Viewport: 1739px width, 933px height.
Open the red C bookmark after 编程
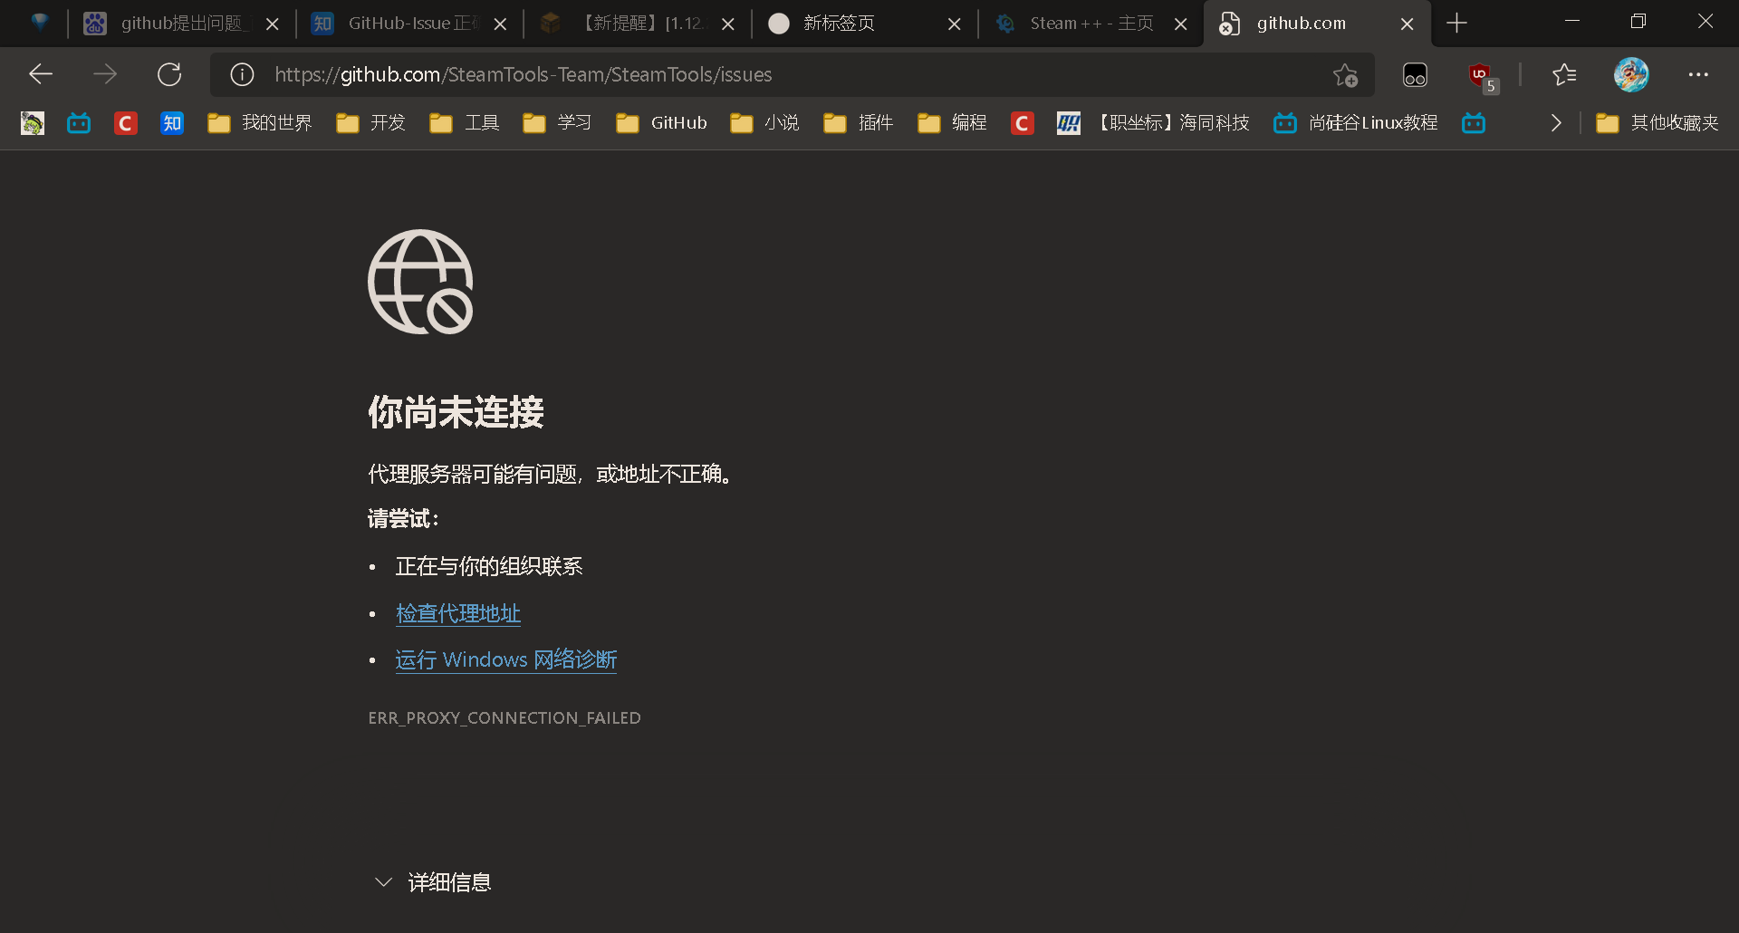point(1023,123)
